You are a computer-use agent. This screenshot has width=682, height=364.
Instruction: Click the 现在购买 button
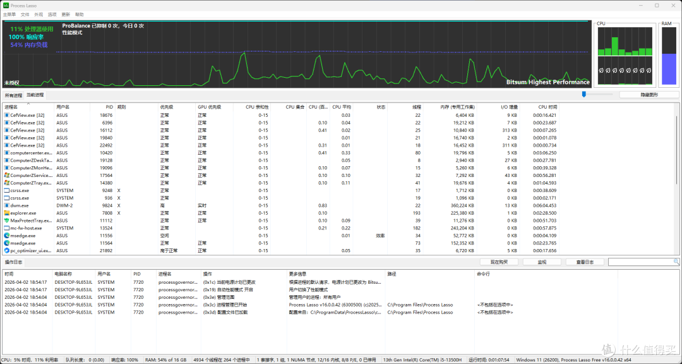(x=499, y=262)
